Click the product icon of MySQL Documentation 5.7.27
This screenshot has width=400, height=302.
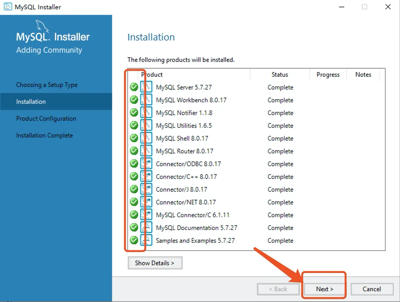(x=146, y=227)
